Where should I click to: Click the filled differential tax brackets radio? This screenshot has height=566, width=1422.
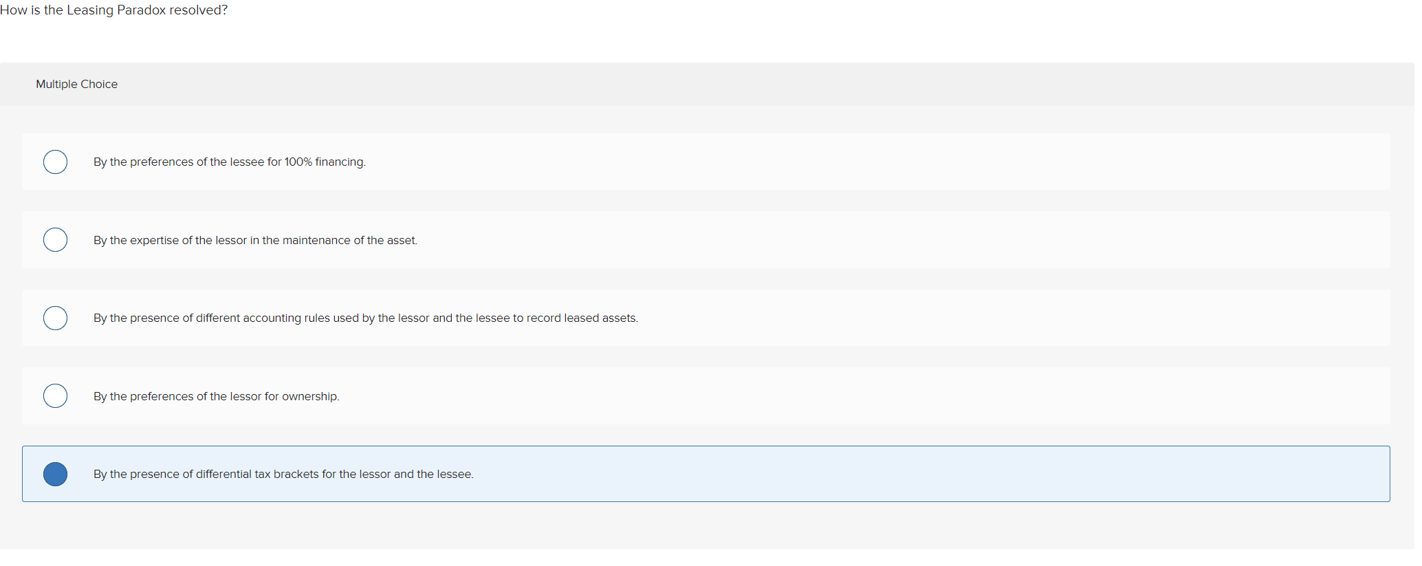tap(55, 474)
